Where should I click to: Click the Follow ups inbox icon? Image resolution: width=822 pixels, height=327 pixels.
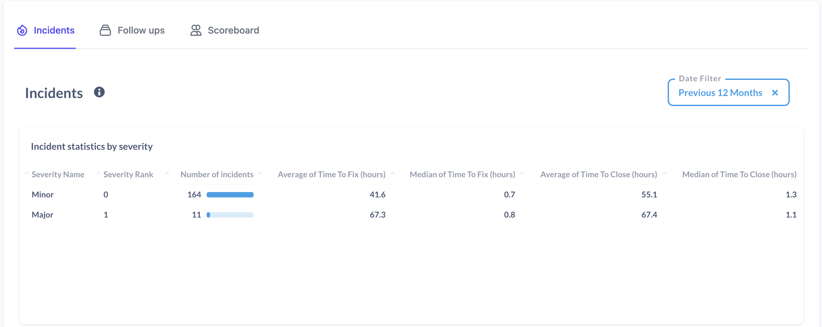105,30
